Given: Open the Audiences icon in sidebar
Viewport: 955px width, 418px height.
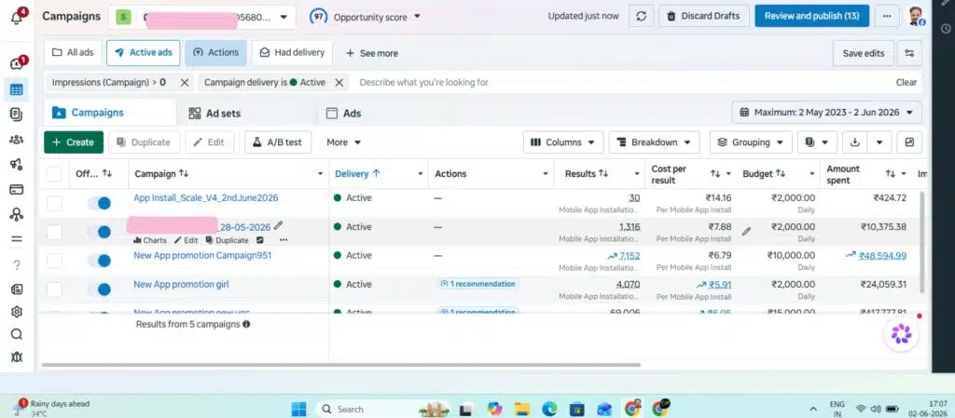Looking at the screenshot, I should coord(17,139).
